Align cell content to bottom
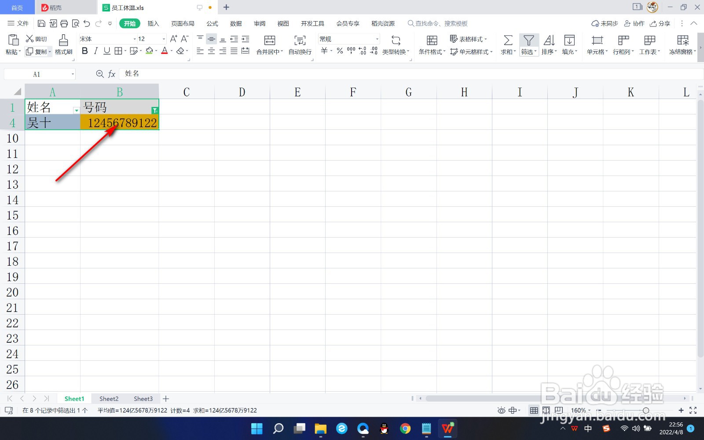The height and width of the screenshot is (440, 704). click(223, 39)
